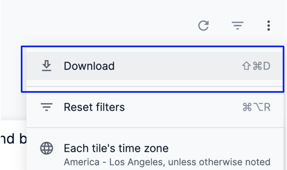Click empty header area left of reload icon

click(x=116, y=26)
